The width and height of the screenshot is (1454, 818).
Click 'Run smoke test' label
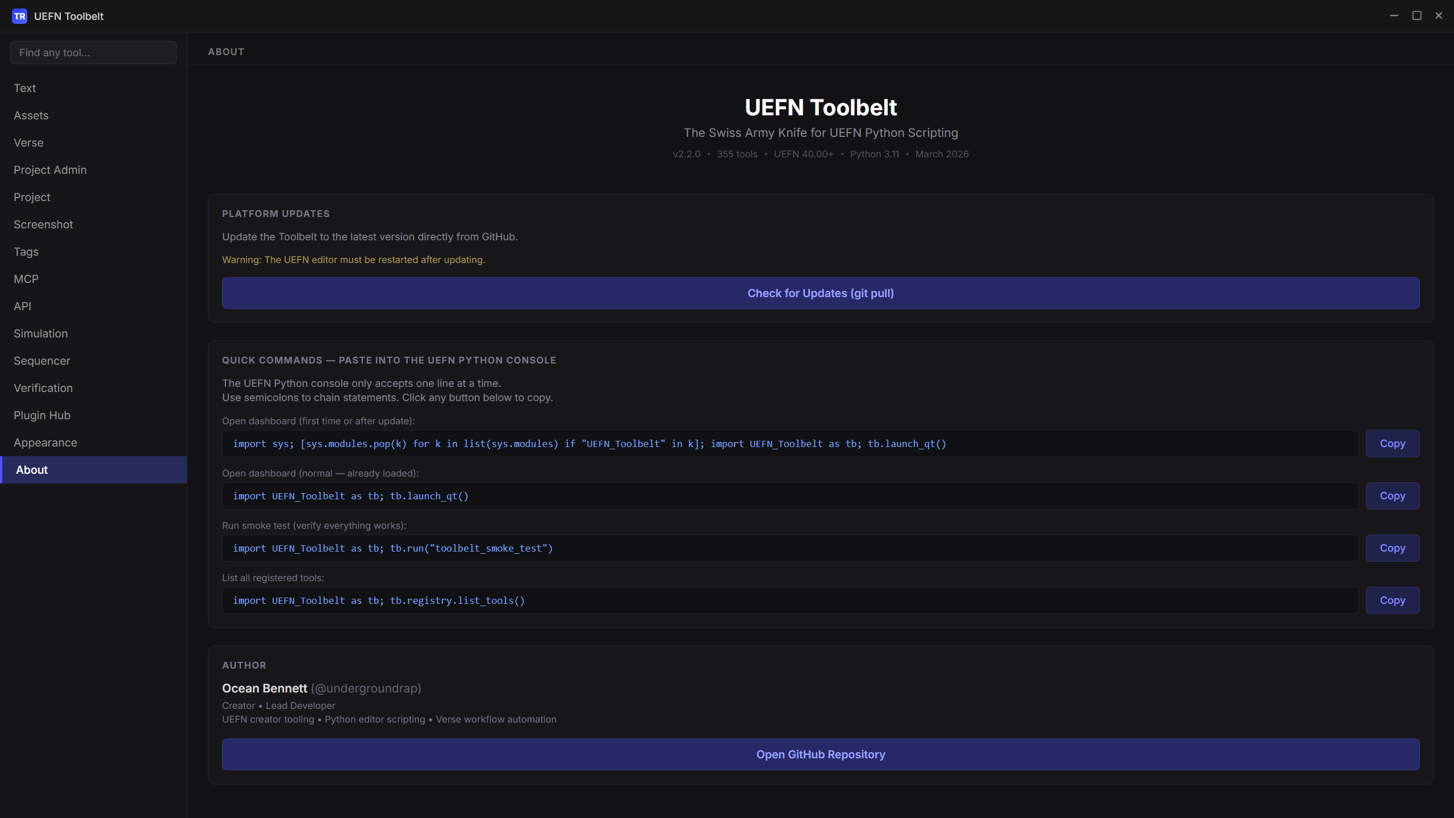pyautogui.click(x=314, y=525)
